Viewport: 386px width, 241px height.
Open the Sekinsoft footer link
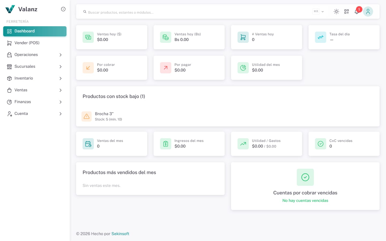(x=120, y=234)
